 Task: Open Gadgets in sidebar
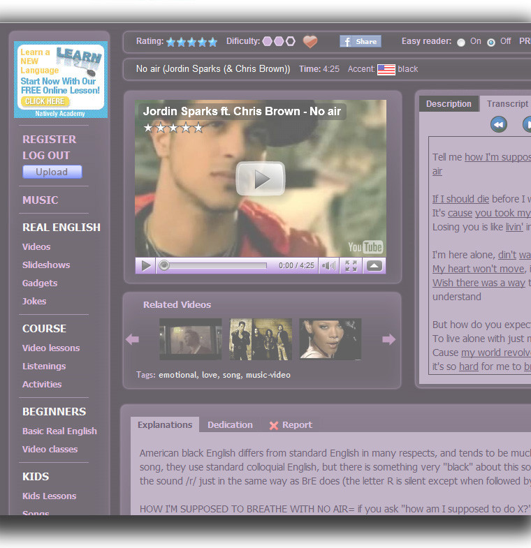click(x=40, y=283)
